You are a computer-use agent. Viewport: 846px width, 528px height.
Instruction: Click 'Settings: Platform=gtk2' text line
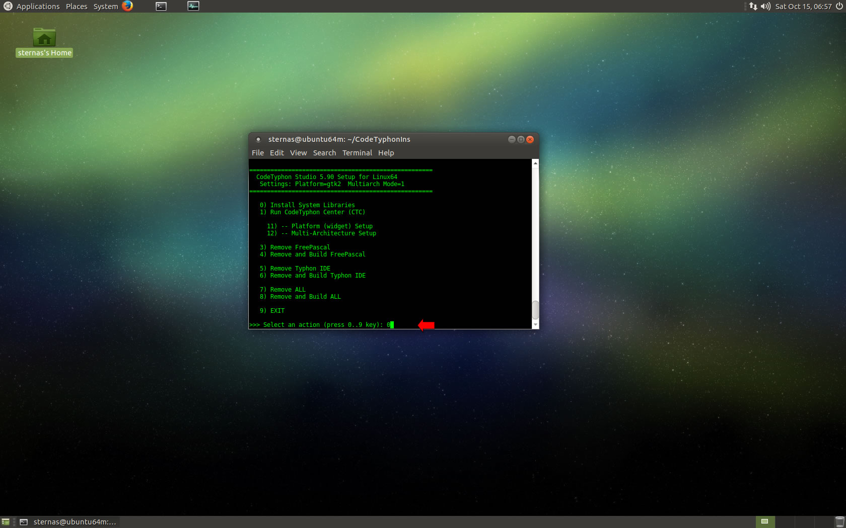[x=332, y=184]
